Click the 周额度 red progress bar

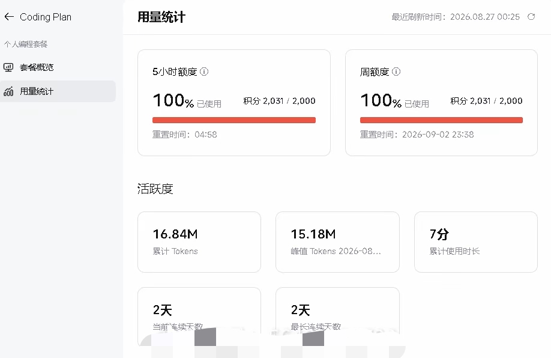[441, 120]
